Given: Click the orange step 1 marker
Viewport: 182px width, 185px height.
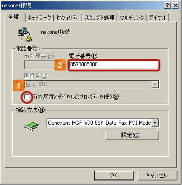Looking at the screenshot, I should pyautogui.click(x=19, y=85).
